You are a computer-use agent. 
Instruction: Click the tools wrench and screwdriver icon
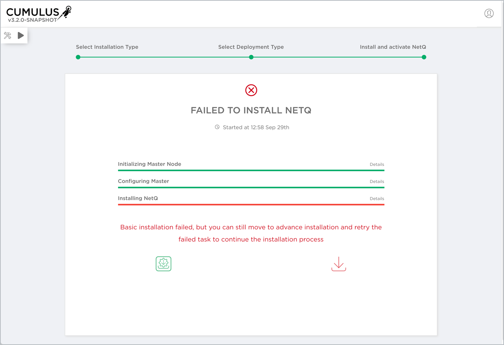pyautogui.click(x=8, y=35)
